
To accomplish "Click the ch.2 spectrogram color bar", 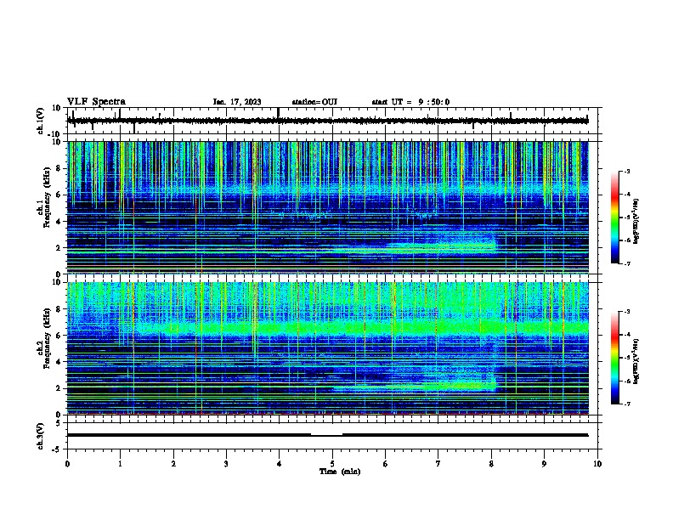I will [x=614, y=358].
